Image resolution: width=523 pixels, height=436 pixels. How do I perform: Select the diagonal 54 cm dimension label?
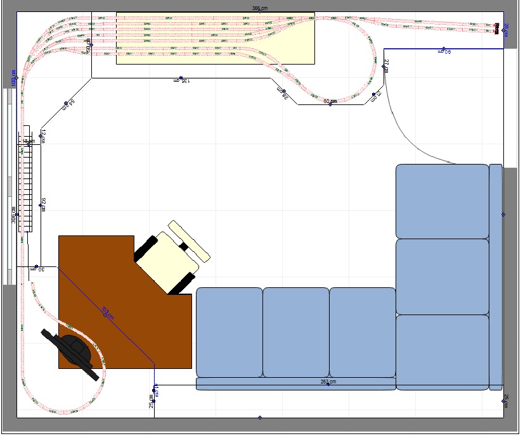pyautogui.click(x=68, y=104)
